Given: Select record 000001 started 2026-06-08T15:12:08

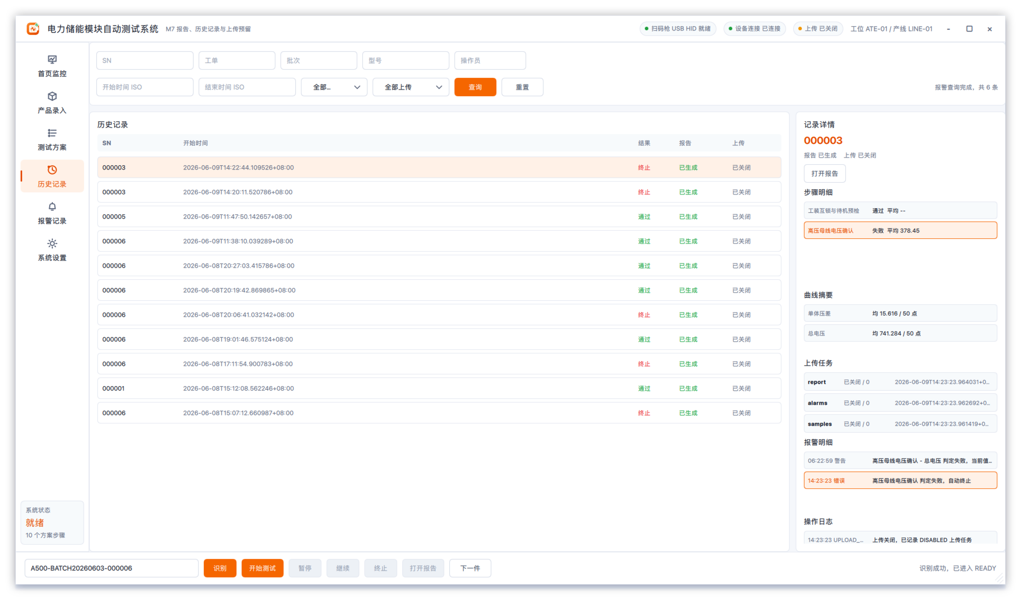Looking at the screenshot, I should tap(439, 389).
